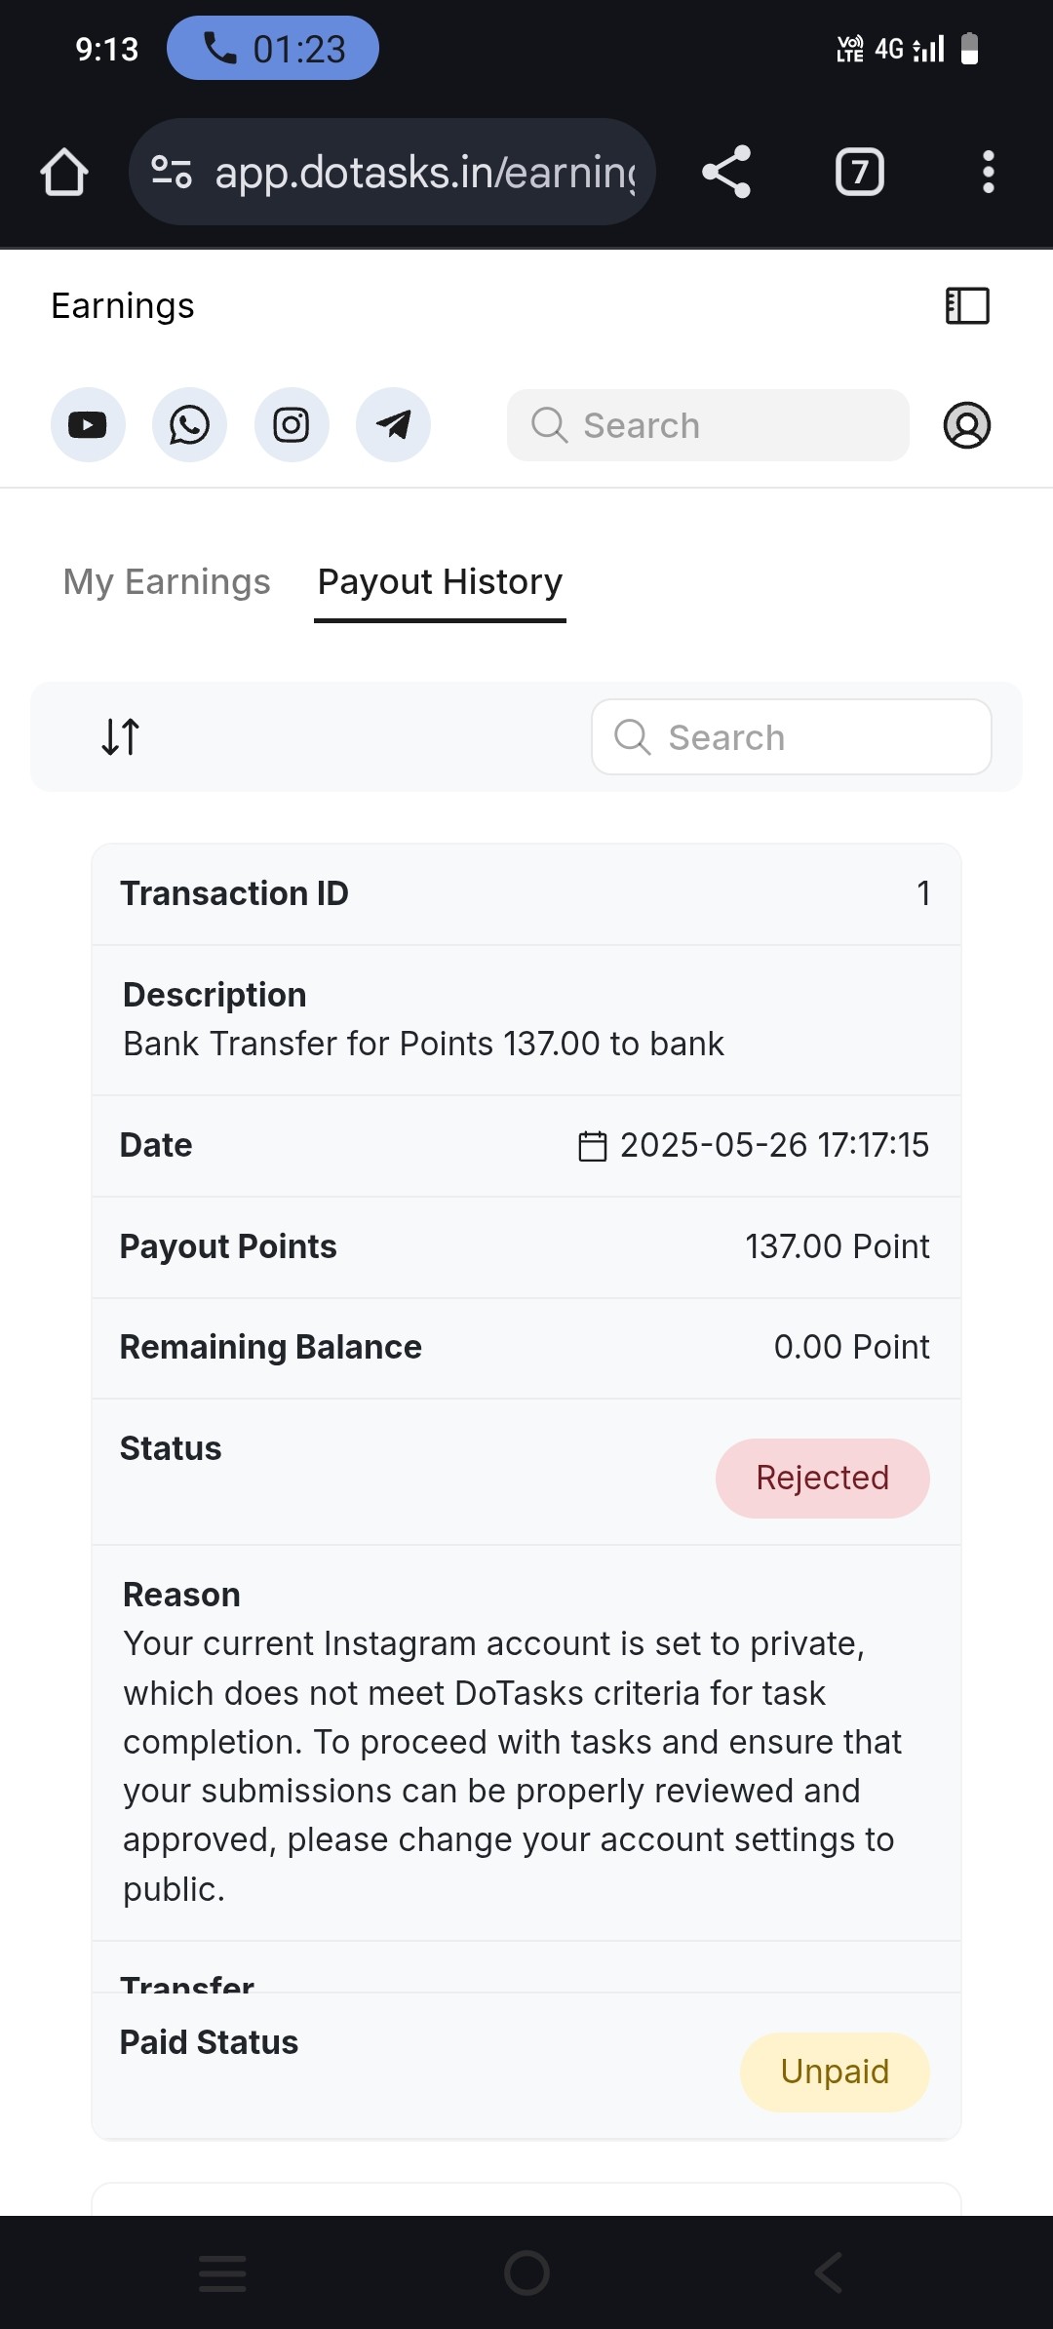Focus the payout history Search box
Screen dimensions: 1053x2329
point(791,737)
